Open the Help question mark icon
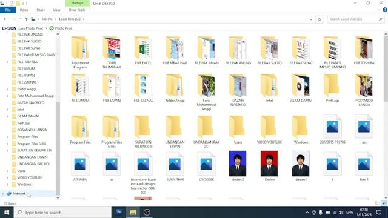Viewport: 388px width, 218px height. point(385,10)
